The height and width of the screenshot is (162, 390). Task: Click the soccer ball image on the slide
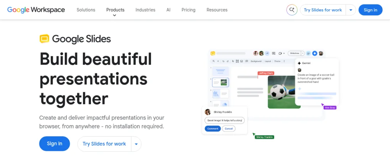(x=282, y=92)
